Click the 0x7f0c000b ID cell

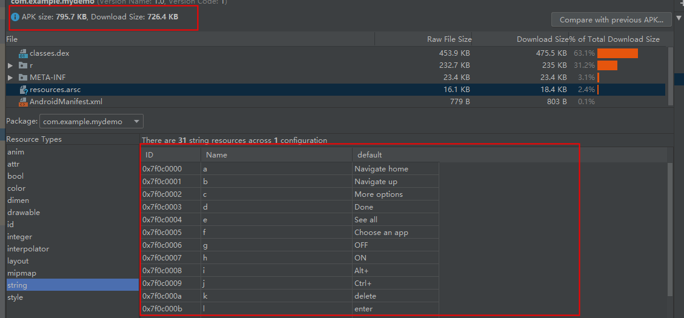(171, 309)
